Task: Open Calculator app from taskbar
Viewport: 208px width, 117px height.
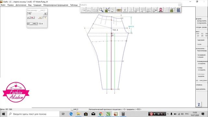Action: pyautogui.click(x=123, y=114)
